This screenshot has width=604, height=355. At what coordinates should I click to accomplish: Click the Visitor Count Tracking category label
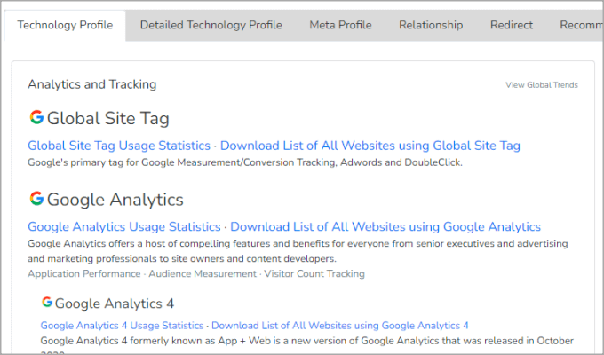tap(314, 274)
